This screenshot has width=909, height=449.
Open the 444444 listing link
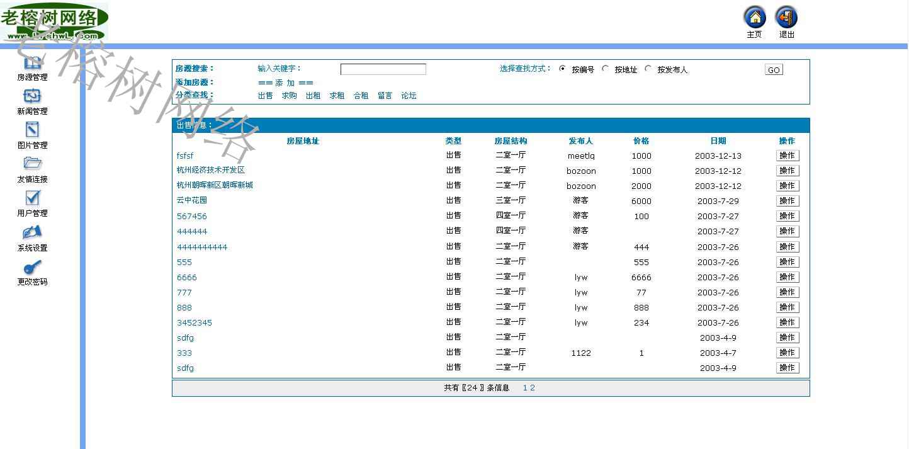[x=192, y=231]
